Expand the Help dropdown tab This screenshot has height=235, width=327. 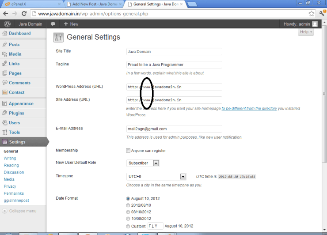click(x=306, y=32)
